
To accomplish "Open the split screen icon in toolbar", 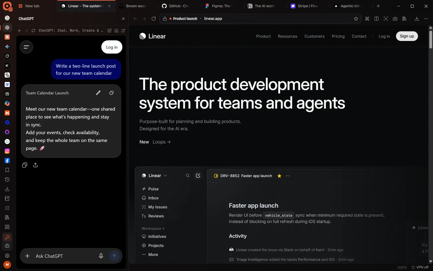I will point(376,19).
